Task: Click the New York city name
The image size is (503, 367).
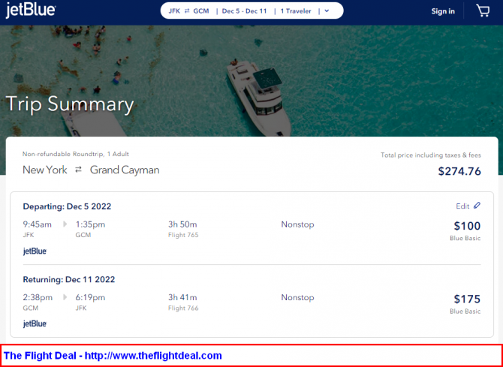Action: pyautogui.click(x=45, y=170)
